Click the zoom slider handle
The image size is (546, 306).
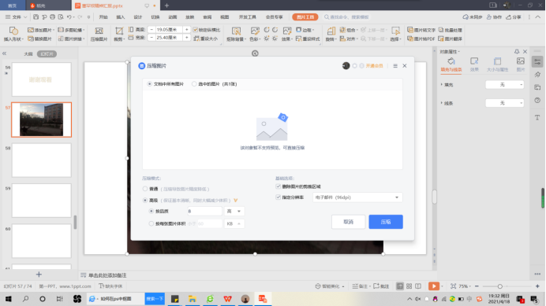click(x=500, y=286)
